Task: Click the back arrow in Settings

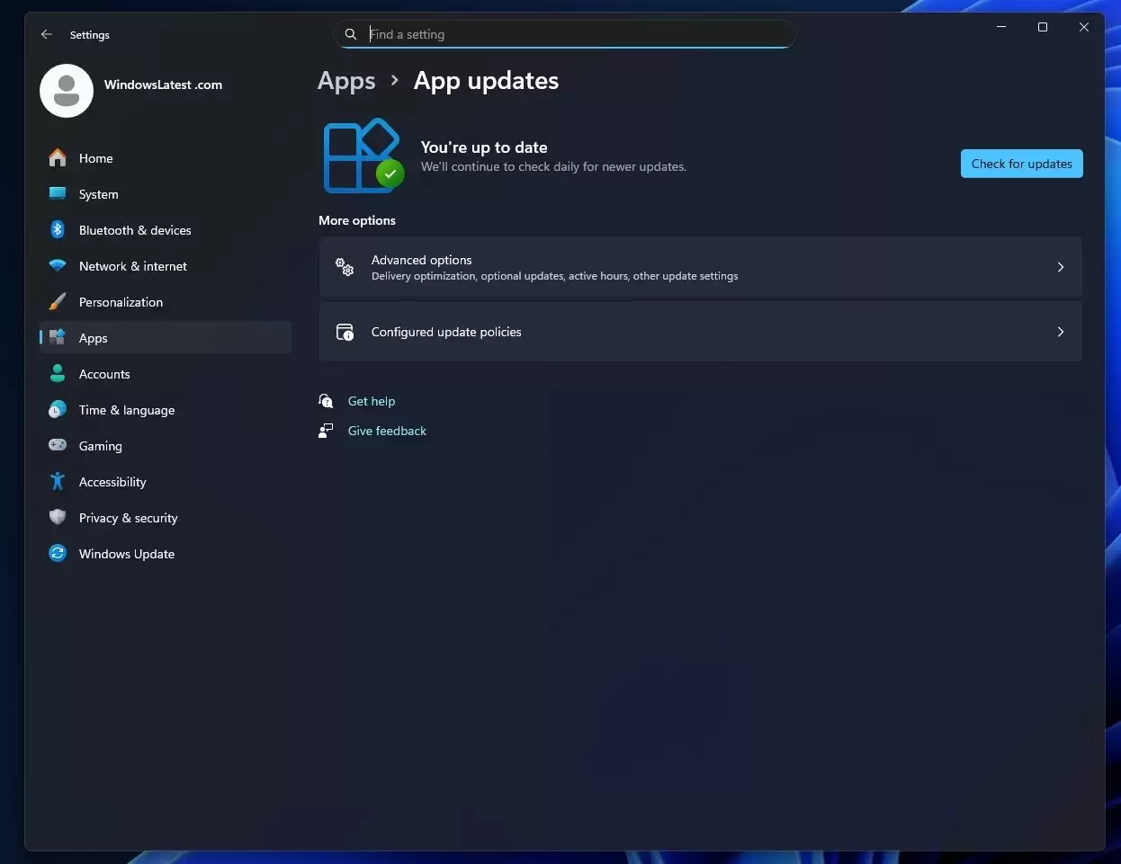Action: pos(47,34)
